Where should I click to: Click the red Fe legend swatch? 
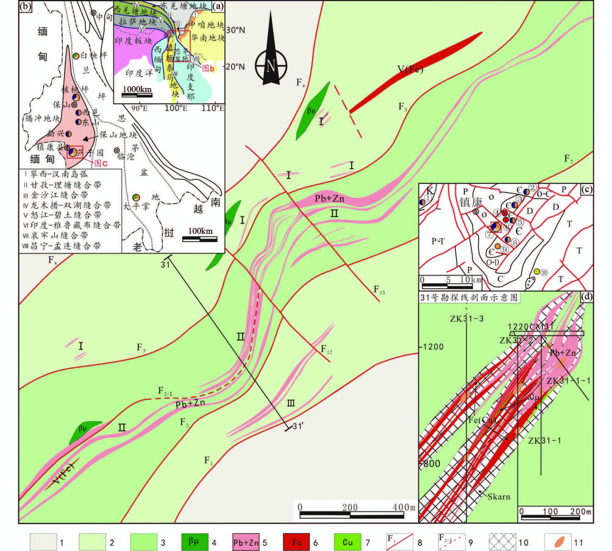297,542
